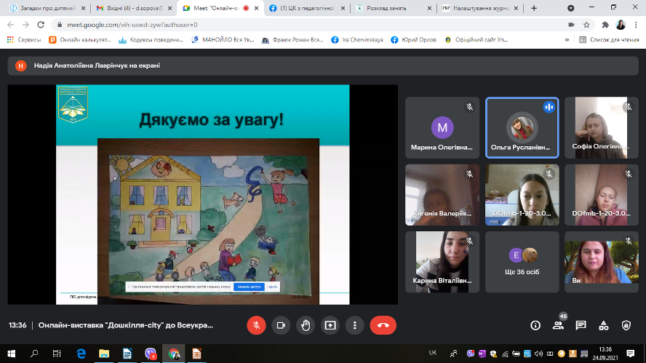This screenshot has height=363, width=646.
Task: Open the chat messages panel
Action: (581, 325)
